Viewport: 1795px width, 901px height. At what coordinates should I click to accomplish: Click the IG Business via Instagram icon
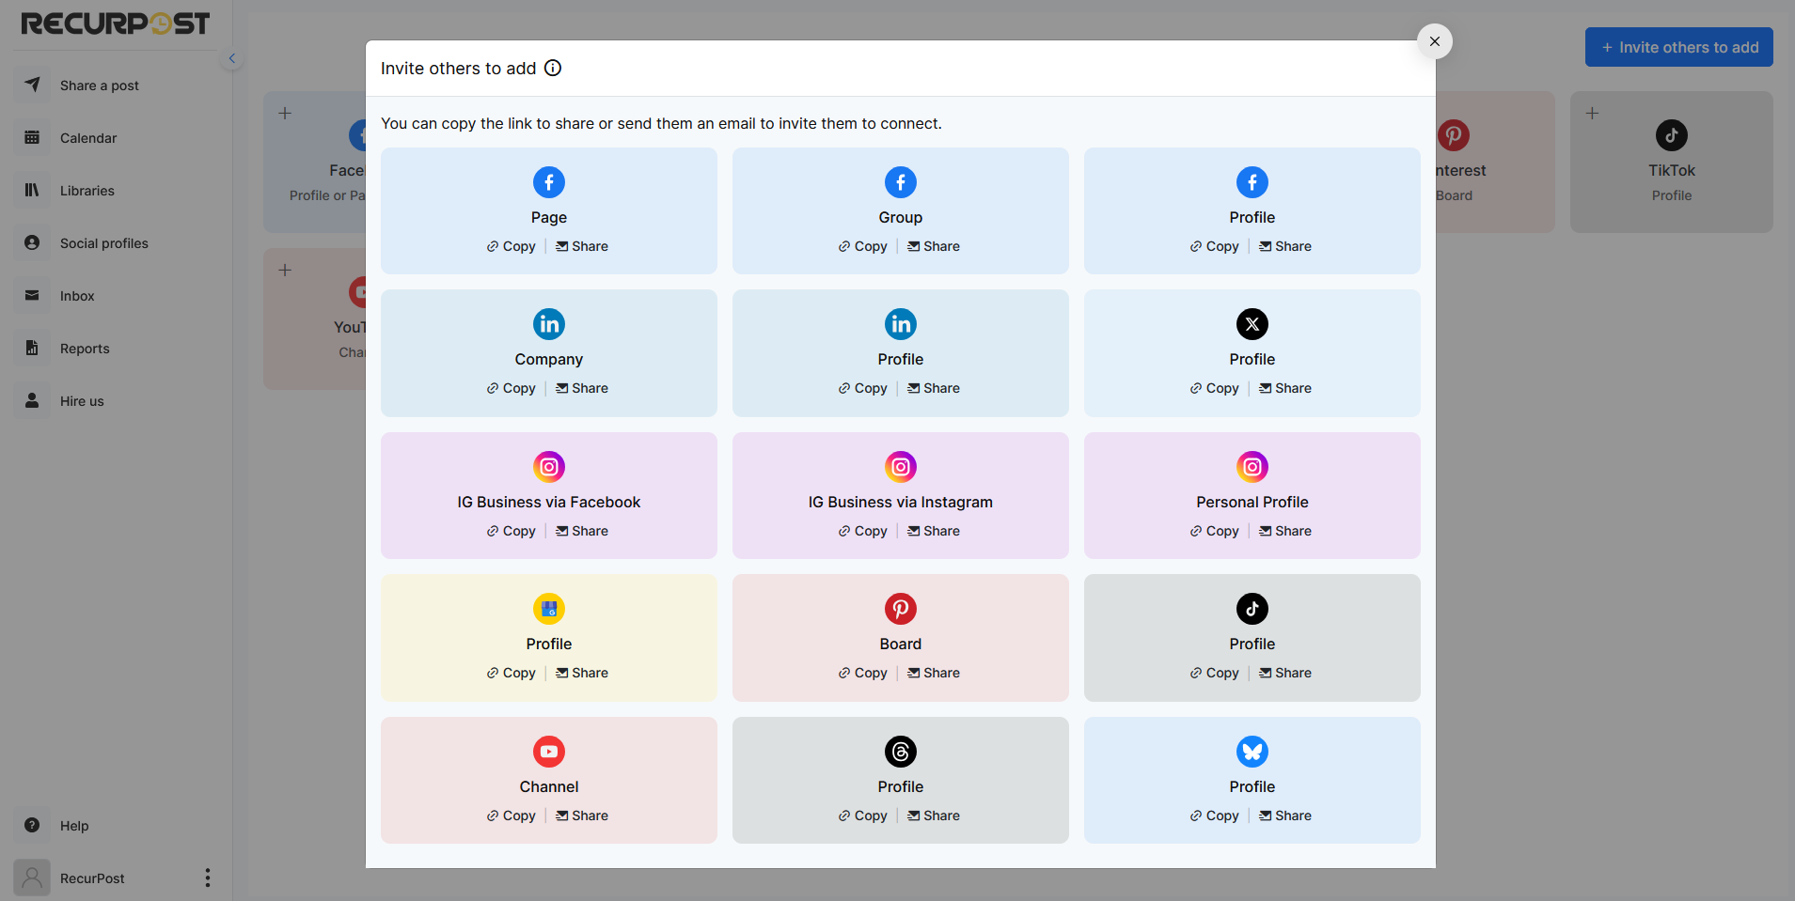pos(901,467)
